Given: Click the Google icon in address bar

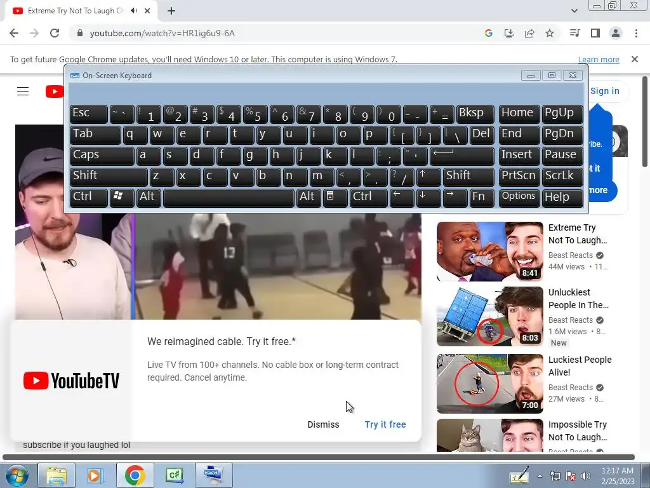Looking at the screenshot, I should click(489, 33).
